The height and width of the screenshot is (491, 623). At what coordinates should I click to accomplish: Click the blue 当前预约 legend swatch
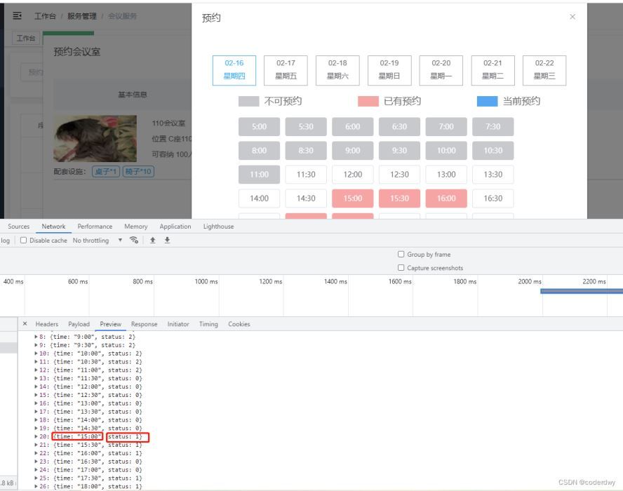tap(487, 101)
